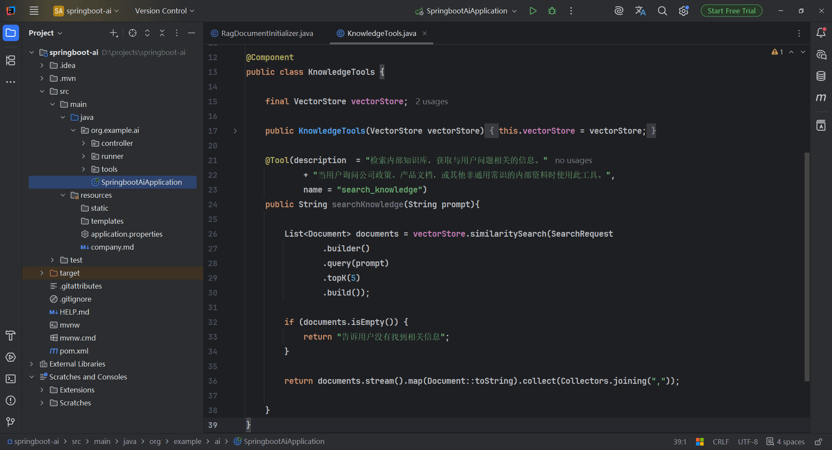
Task: Open the main hamburger menu
Action: click(x=34, y=11)
